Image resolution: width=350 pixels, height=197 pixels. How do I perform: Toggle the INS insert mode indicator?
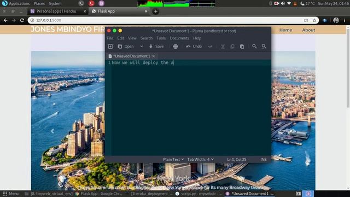pos(264,159)
